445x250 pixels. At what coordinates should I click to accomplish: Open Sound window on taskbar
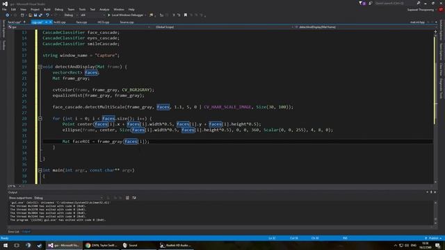(x=138, y=245)
